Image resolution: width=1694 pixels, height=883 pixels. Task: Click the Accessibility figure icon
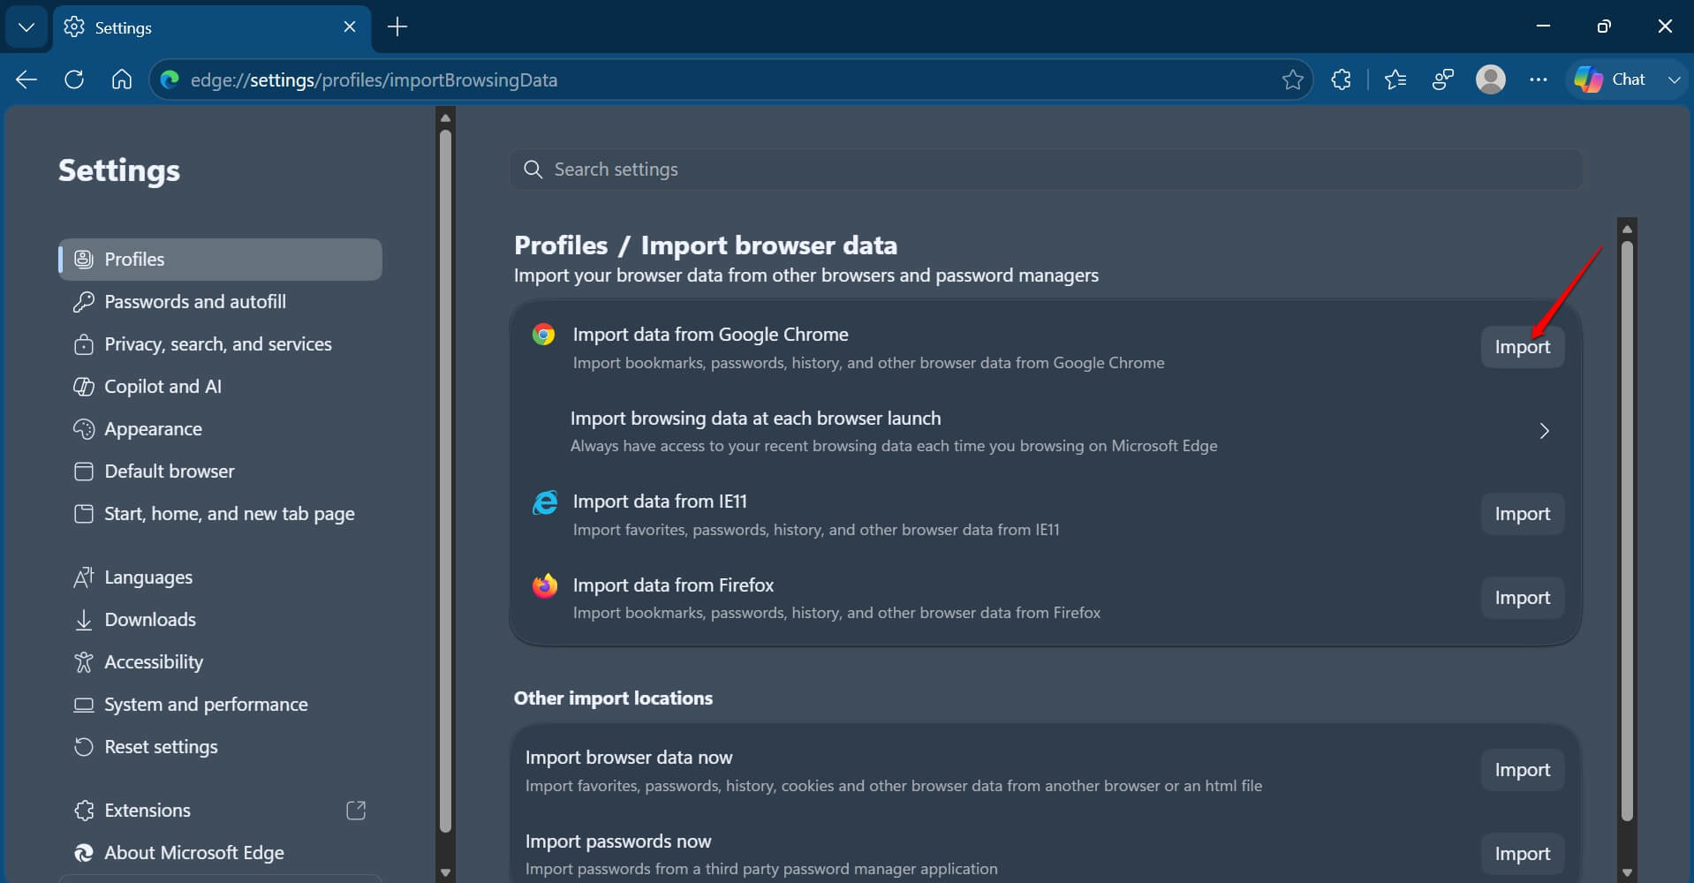click(83, 662)
